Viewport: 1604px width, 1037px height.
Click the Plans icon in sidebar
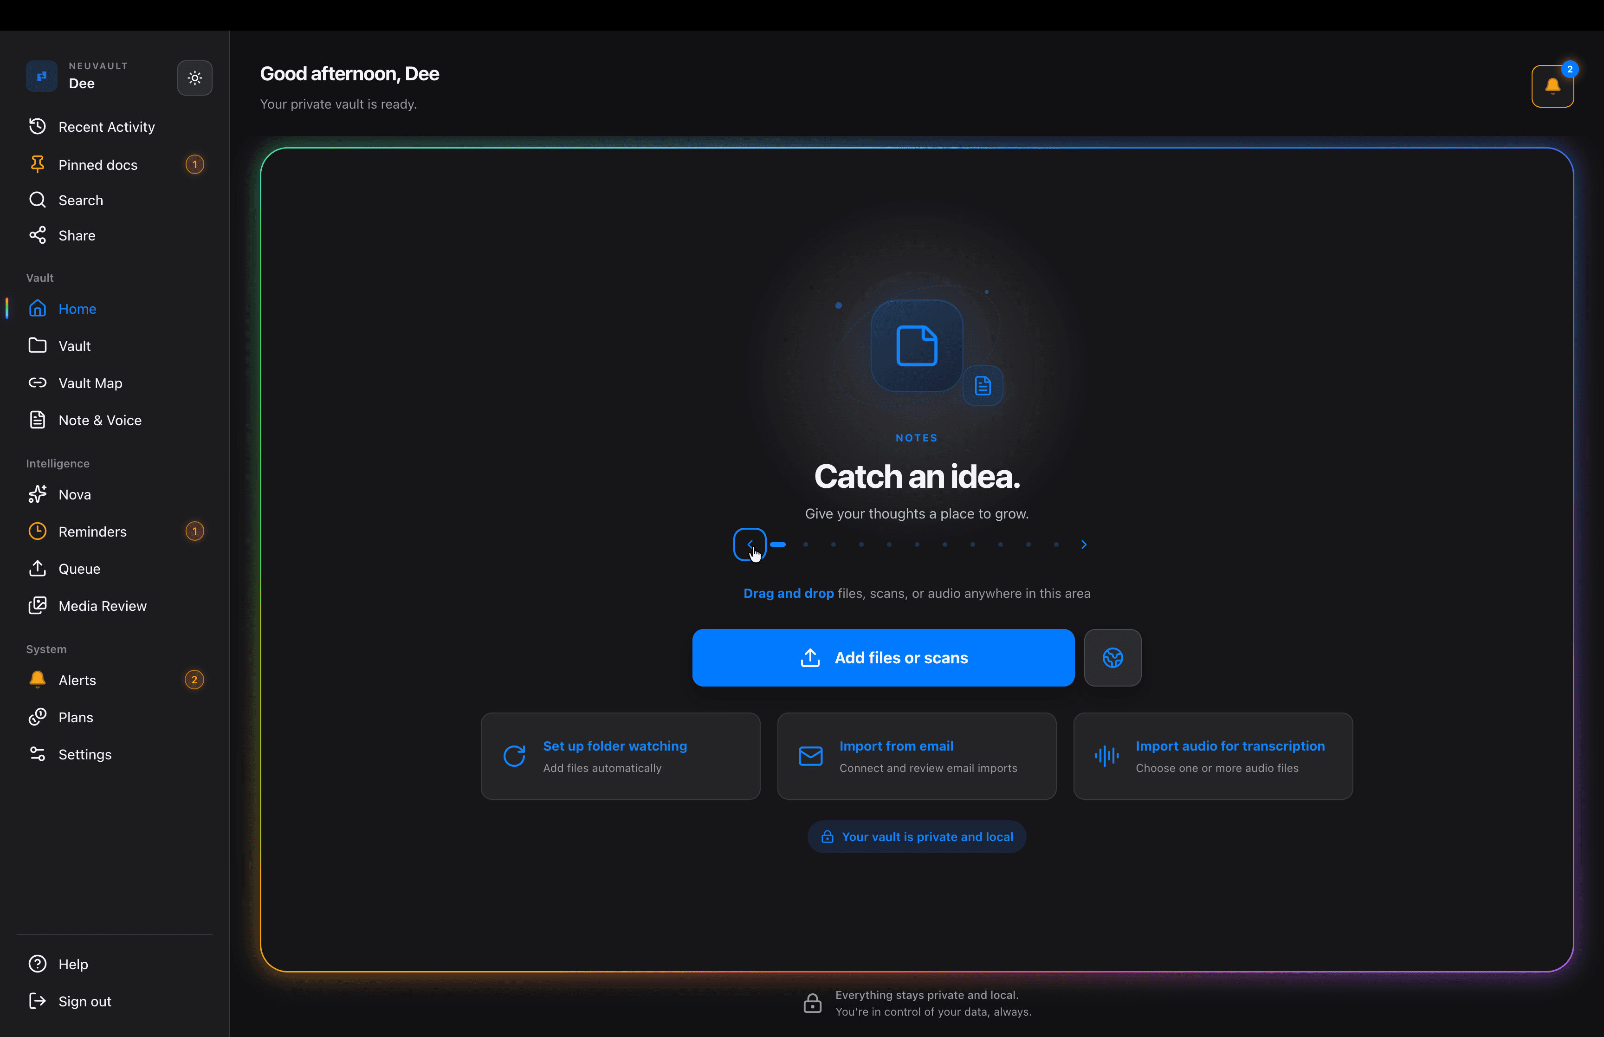[x=38, y=716]
